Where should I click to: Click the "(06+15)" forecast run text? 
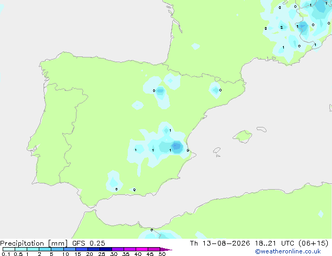tap(313, 243)
